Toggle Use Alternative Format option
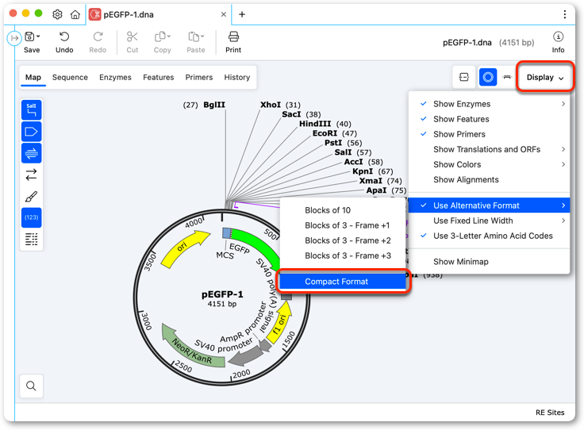584x430 pixels. 489,205
